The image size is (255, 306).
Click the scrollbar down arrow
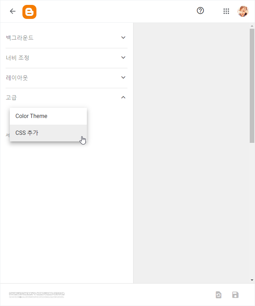252,280
